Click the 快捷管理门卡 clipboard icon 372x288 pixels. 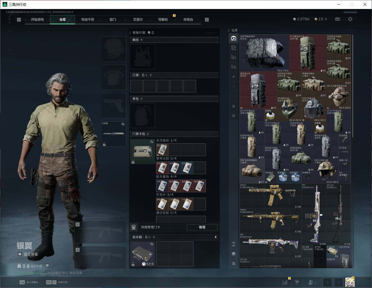pyautogui.click(x=134, y=227)
